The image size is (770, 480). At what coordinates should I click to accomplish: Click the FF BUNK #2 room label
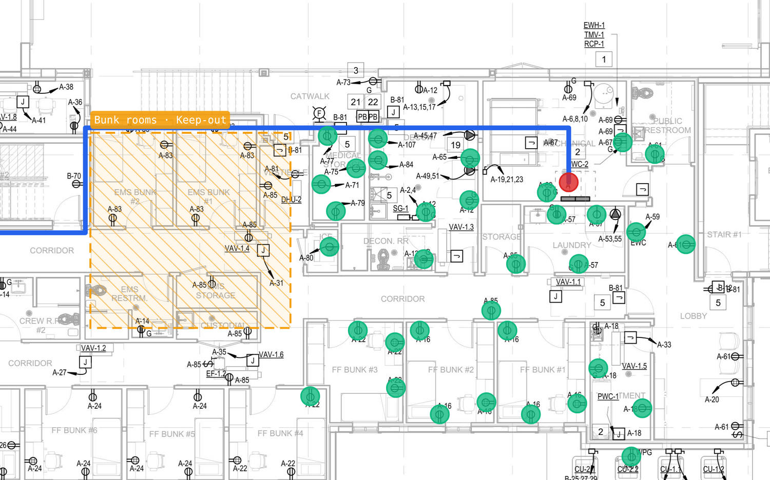click(451, 370)
